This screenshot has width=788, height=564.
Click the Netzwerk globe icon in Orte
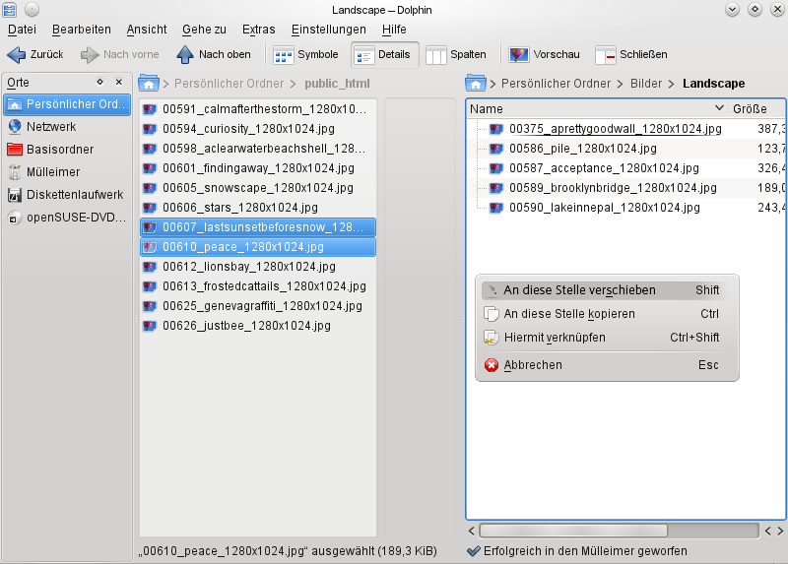coord(15,127)
